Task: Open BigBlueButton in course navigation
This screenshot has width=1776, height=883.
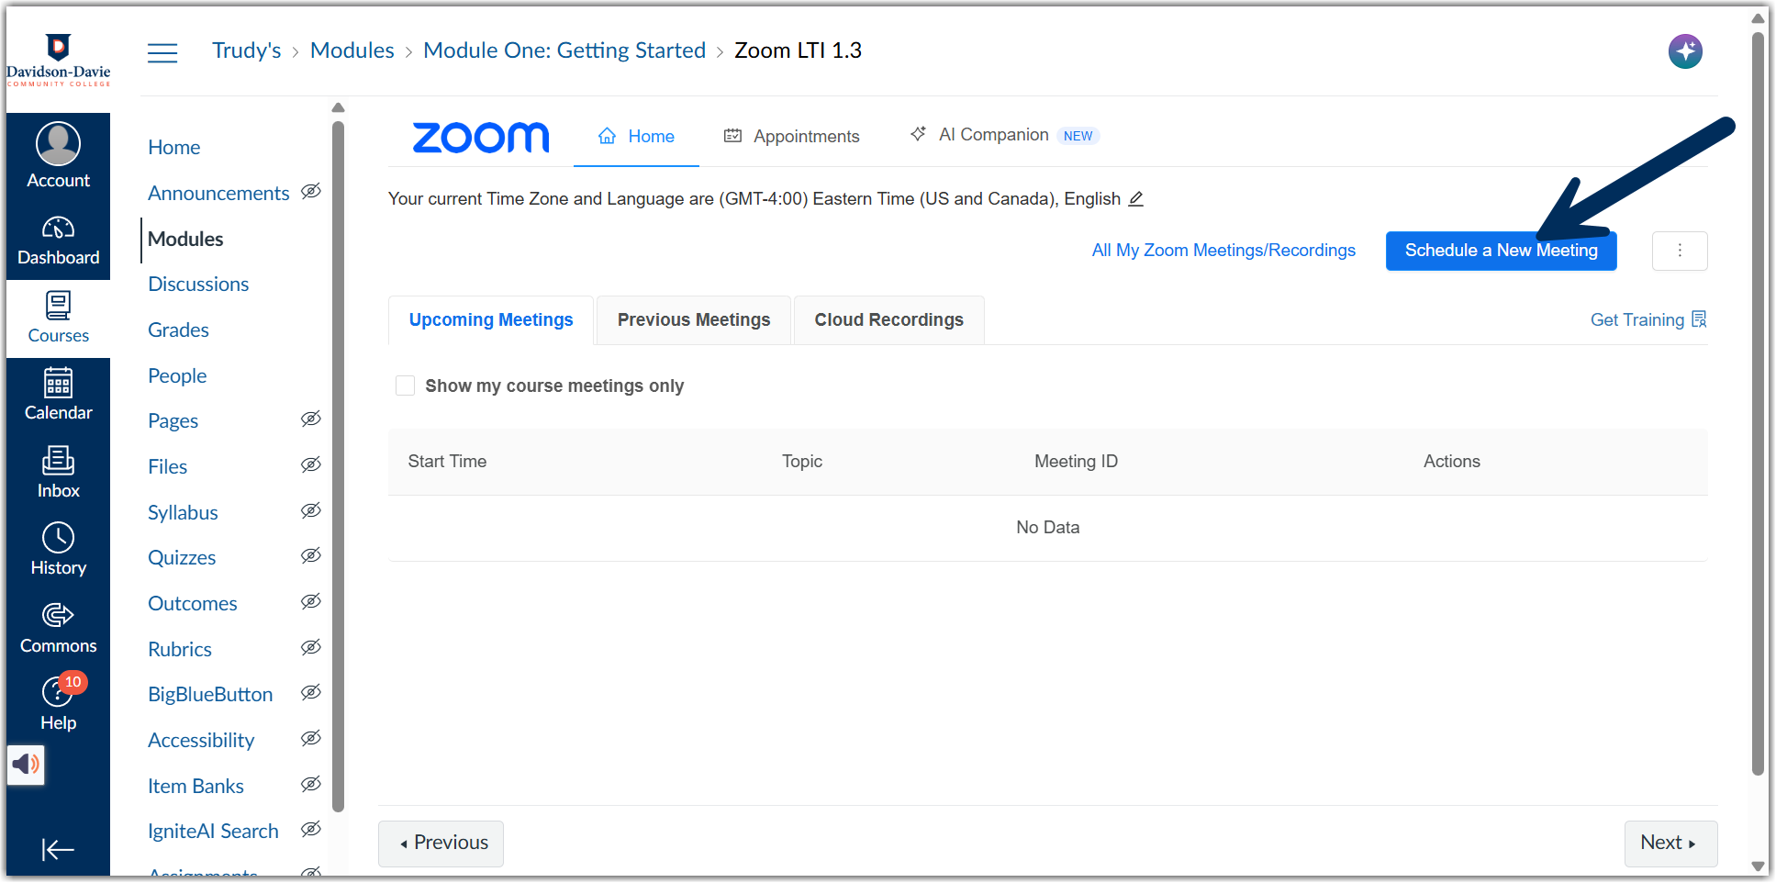Action: 210,694
